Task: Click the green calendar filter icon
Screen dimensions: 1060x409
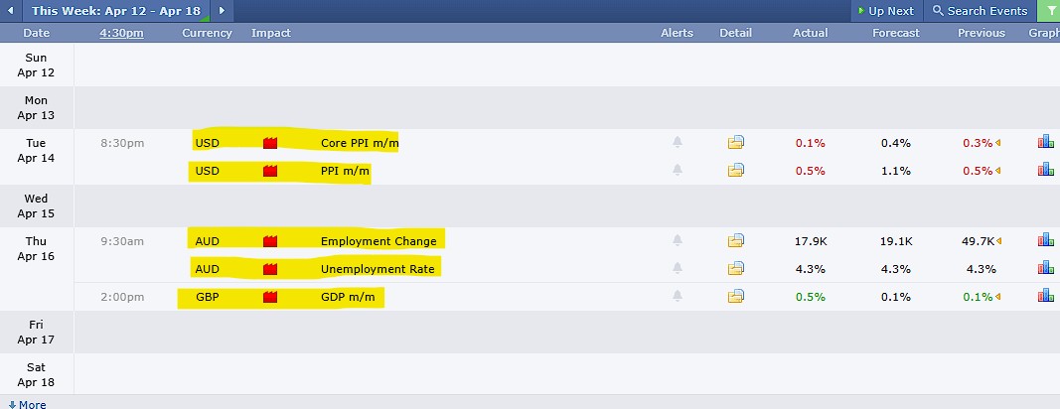Action: click(x=1048, y=11)
